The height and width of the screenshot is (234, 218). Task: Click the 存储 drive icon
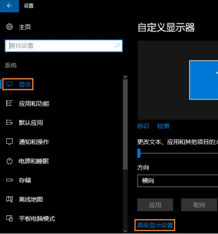point(9,180)
